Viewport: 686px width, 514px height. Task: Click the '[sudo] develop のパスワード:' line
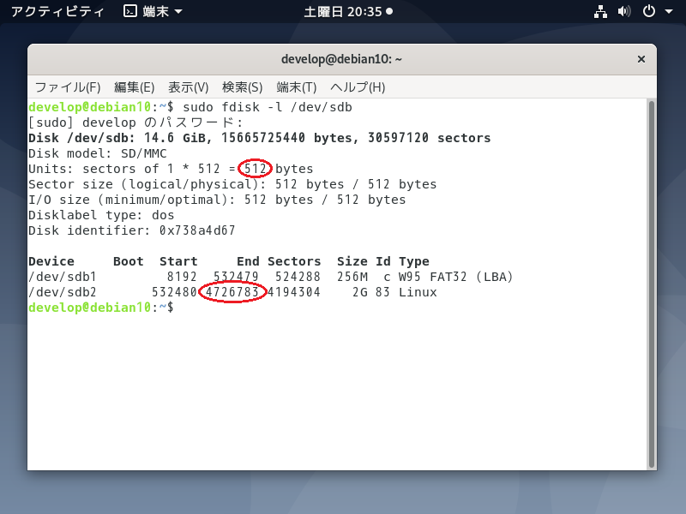135,123
